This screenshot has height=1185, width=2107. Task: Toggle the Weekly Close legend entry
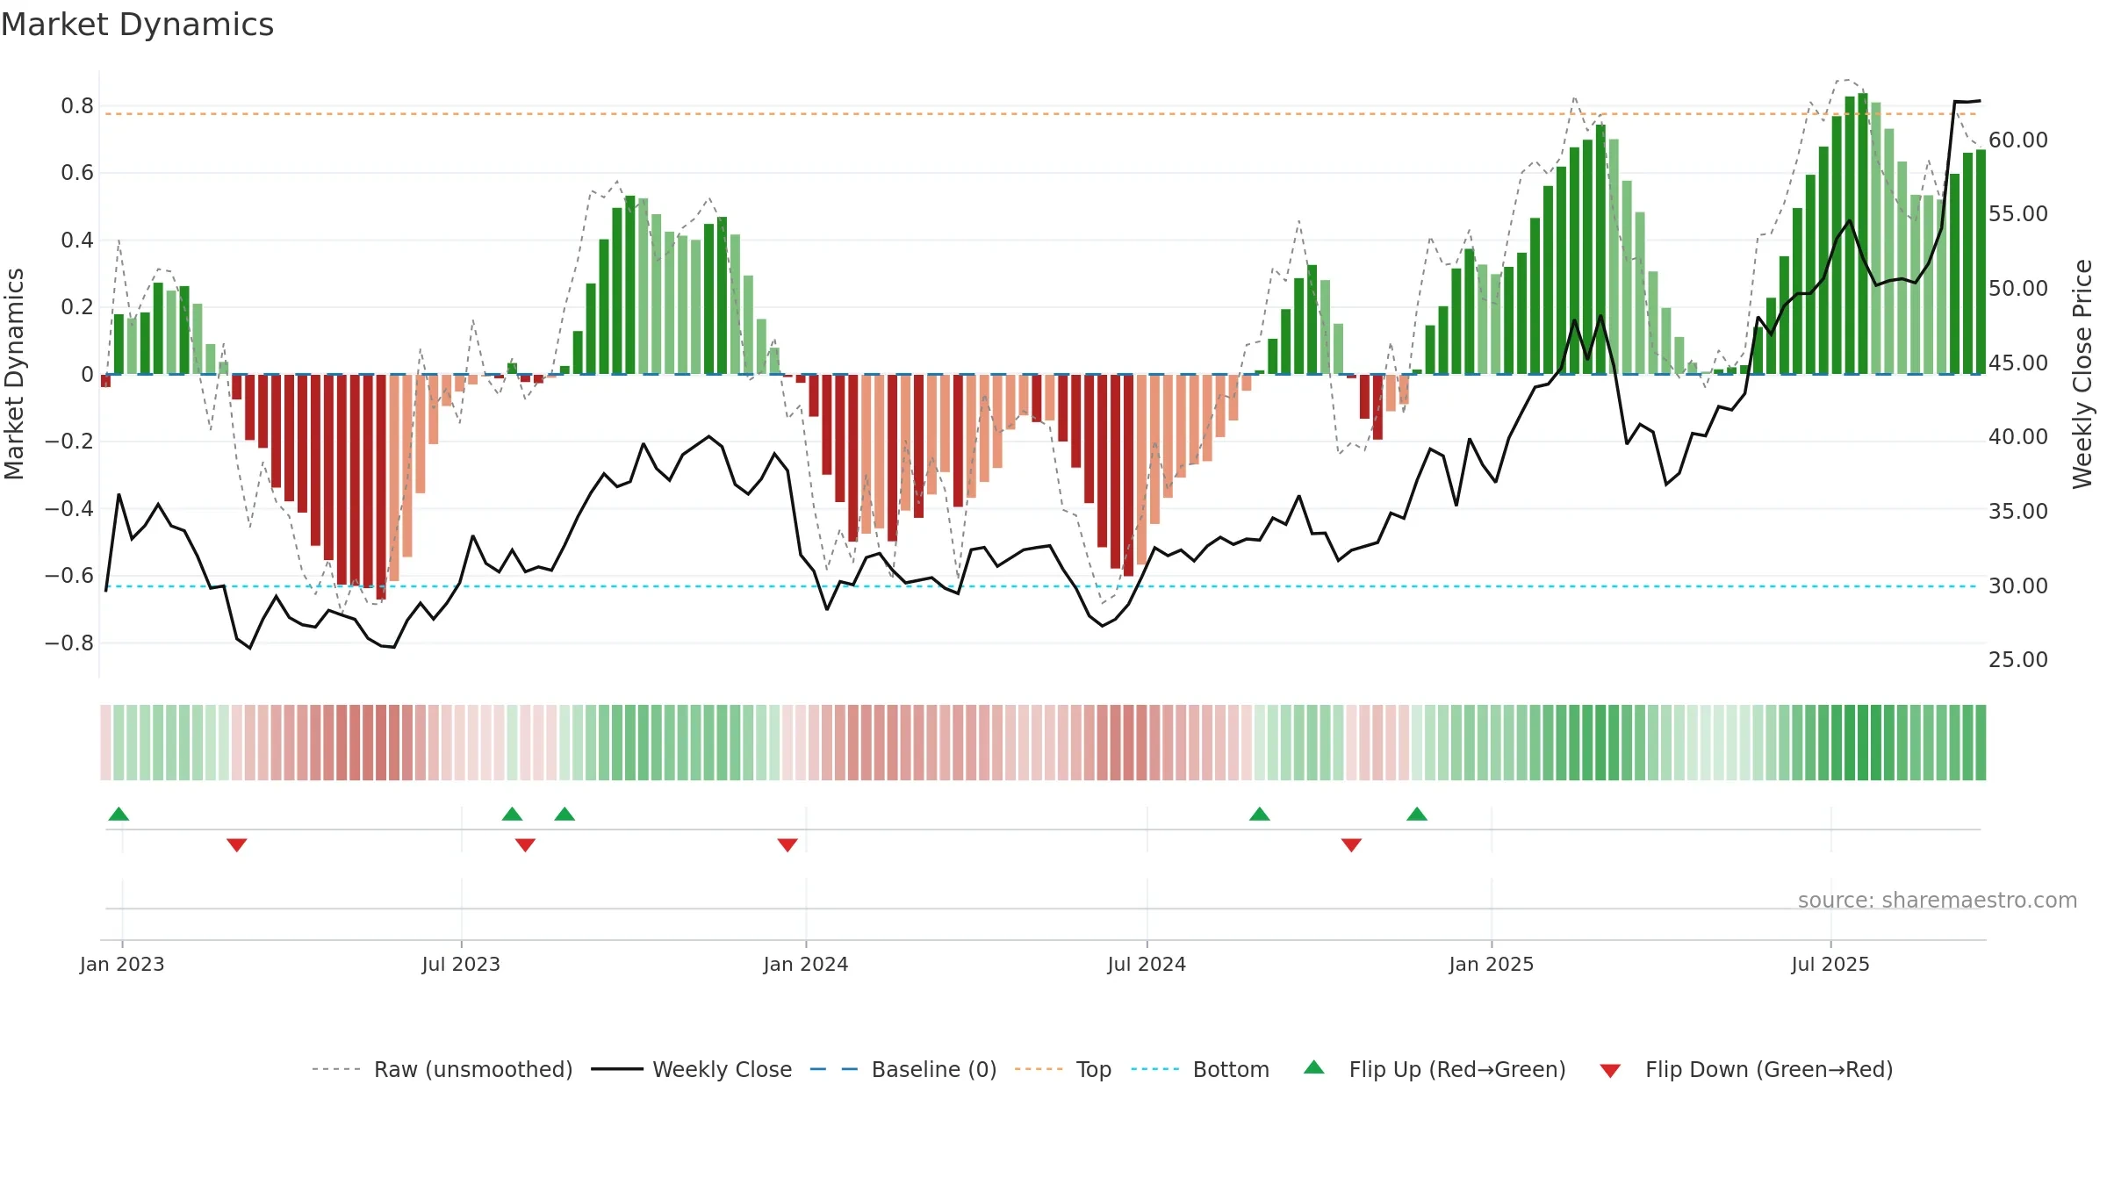[691, 1069]
